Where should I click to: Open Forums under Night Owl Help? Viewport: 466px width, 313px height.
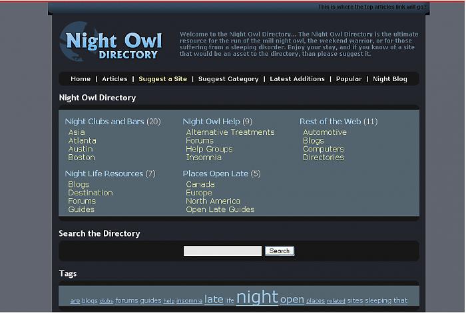[200, 141]
